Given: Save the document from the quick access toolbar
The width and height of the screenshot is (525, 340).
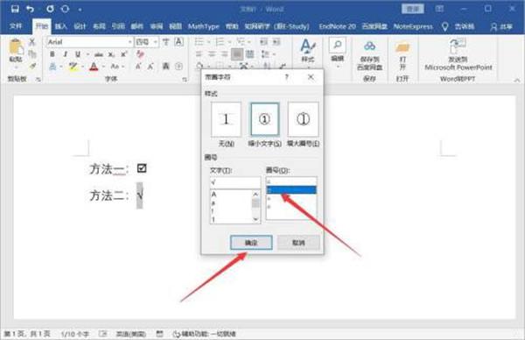Looking at the screenshot, I should click(x=15, y=9).
